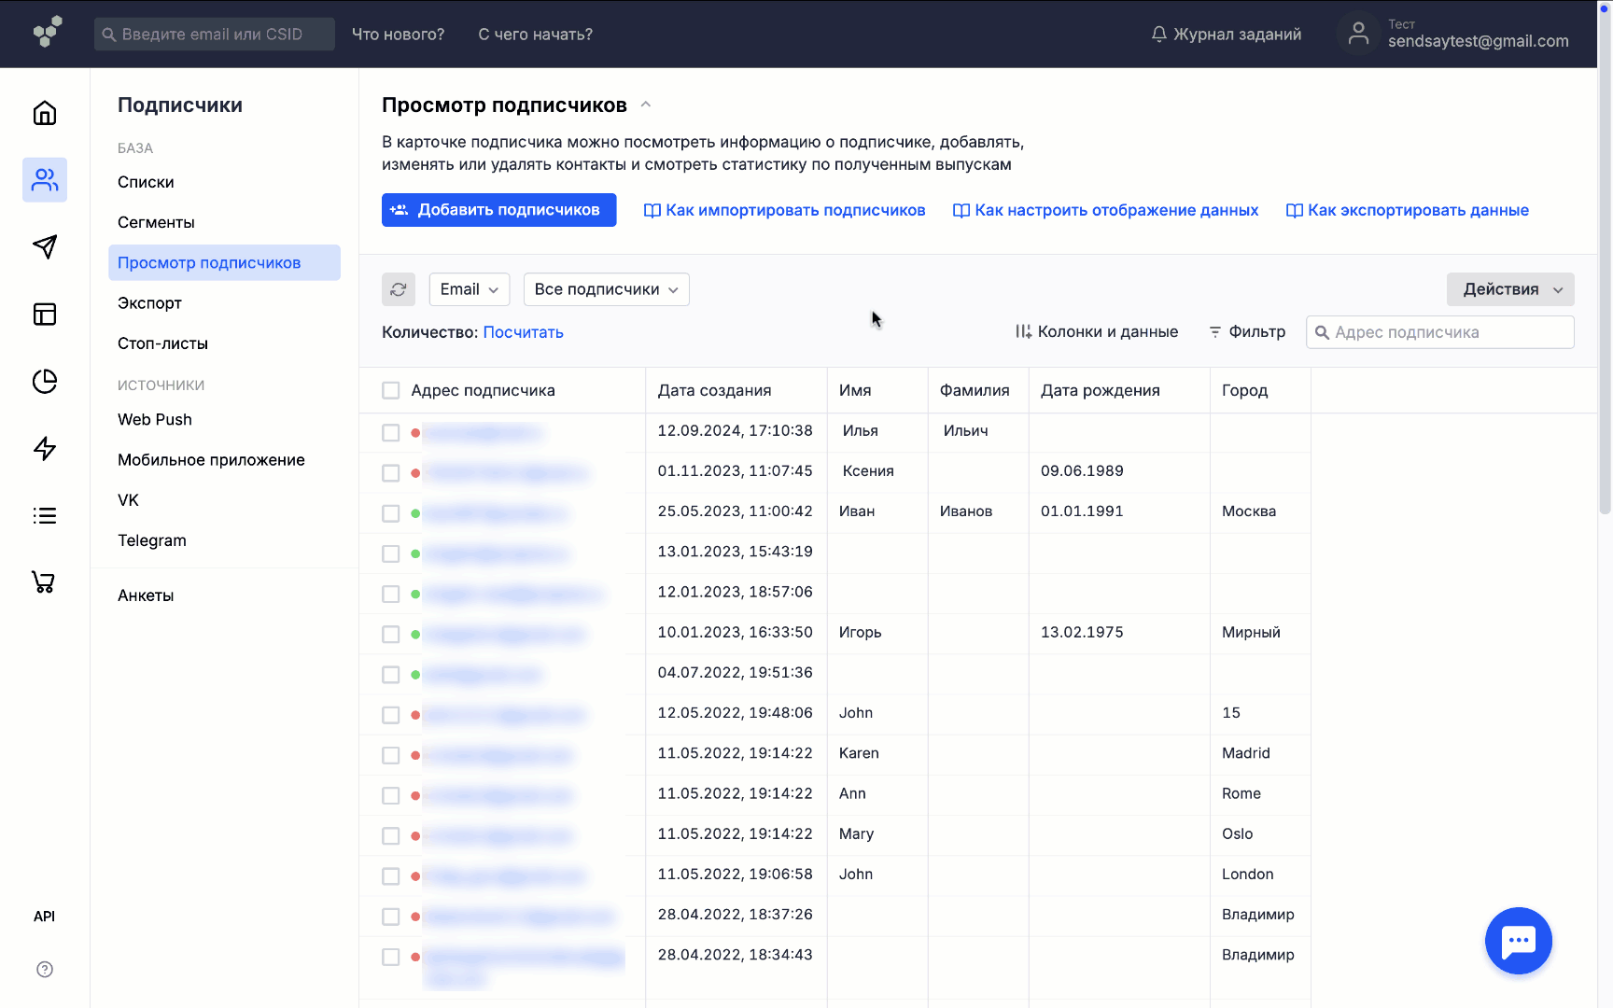
Task: Toggle the select-all checkbox in table header
Action: pyautogui.click(x=391, y=390)
